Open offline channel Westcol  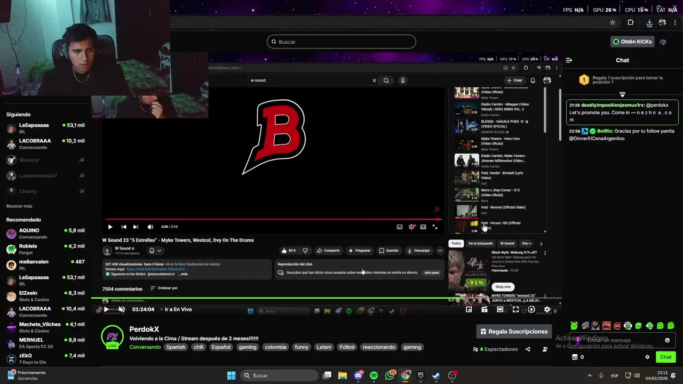pos(45,160)
